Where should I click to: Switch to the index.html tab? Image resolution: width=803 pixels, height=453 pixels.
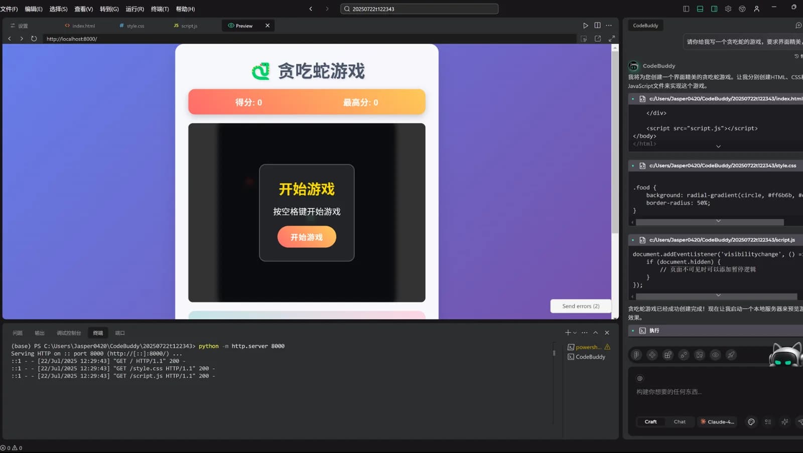pyautogui.click(x=80, y=26)
